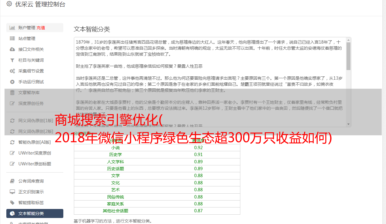Screen dimensions: 386x224
Task: Click the 站点管理 server icon
Action: (12, 38)
